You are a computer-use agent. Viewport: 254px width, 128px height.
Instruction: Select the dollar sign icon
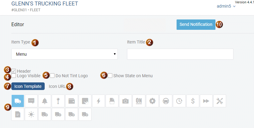point(193,101)
